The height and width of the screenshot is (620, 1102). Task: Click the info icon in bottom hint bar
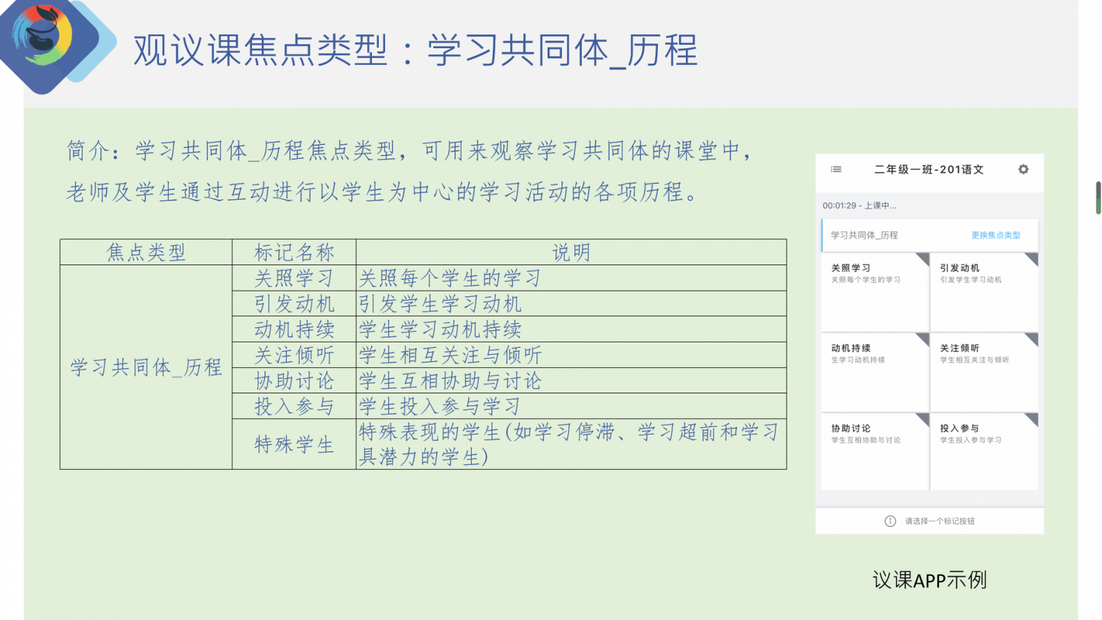890,521
